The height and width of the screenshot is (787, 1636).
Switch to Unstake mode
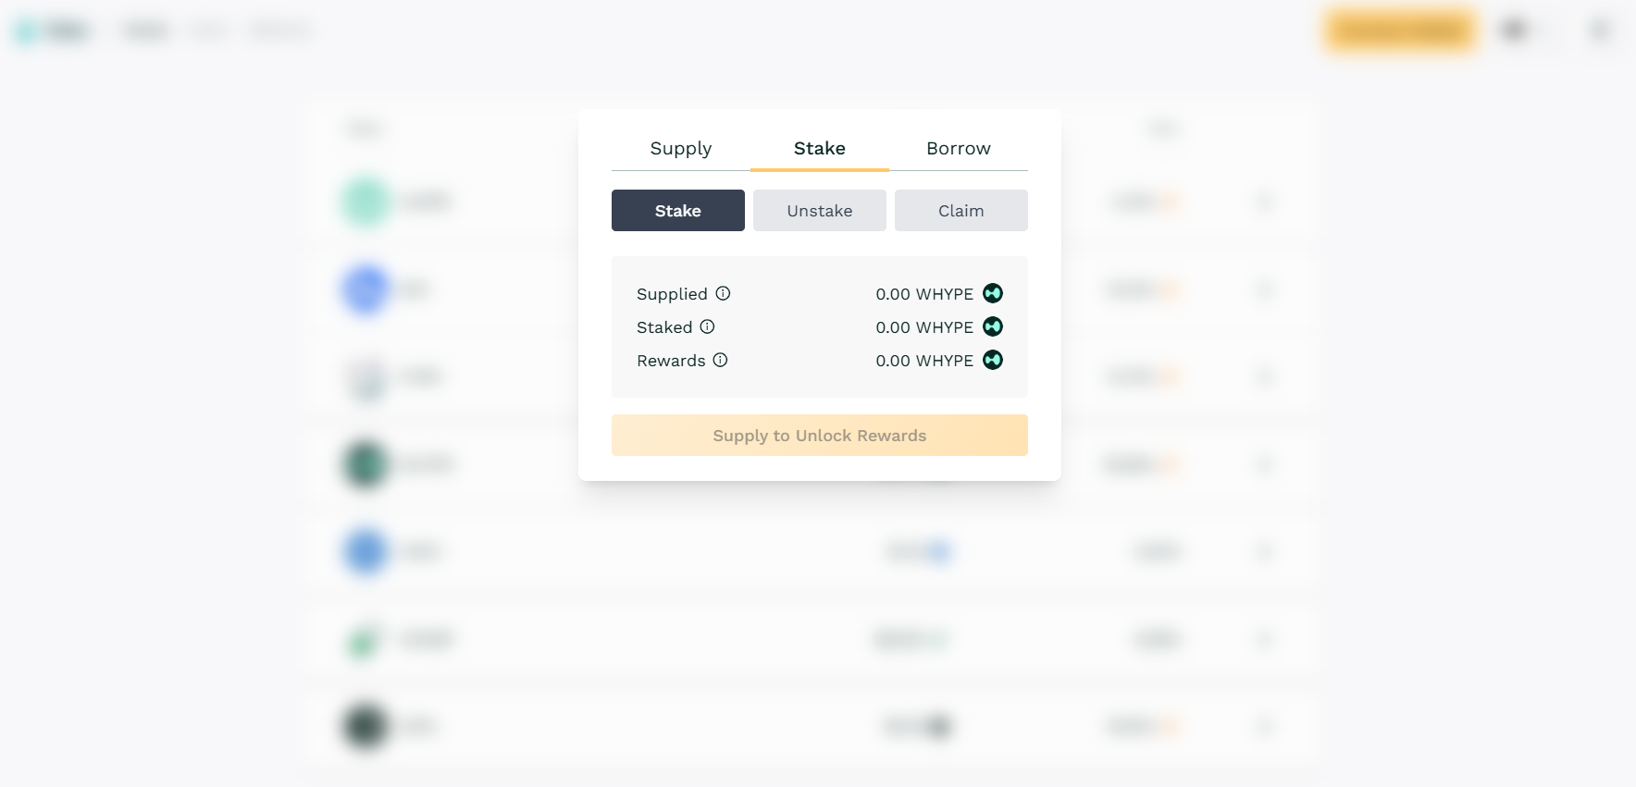(819, 211)
